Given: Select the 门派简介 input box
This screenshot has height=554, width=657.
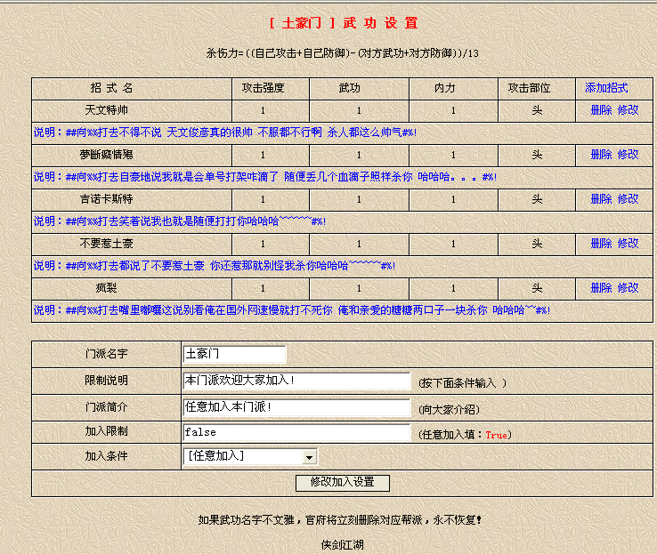Looking at the screenshot, I should (296, 407).
